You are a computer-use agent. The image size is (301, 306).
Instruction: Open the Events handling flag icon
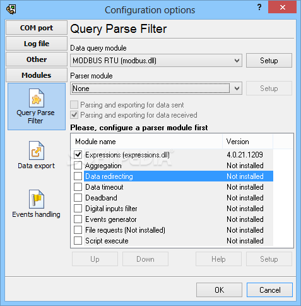tap(37, 199)
